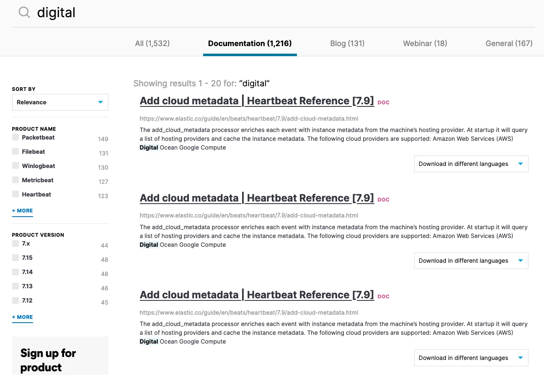Open the Webinar (18) tab
544x375 pixels.
[425, 43]
